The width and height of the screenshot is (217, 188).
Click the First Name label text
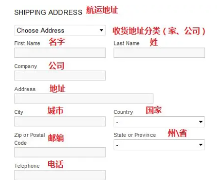pos(27,43)
